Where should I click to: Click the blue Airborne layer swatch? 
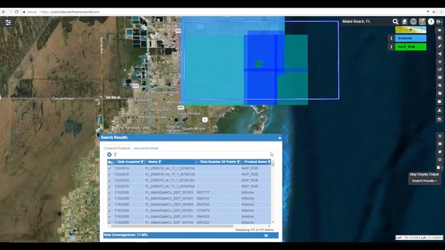(411, 38)
